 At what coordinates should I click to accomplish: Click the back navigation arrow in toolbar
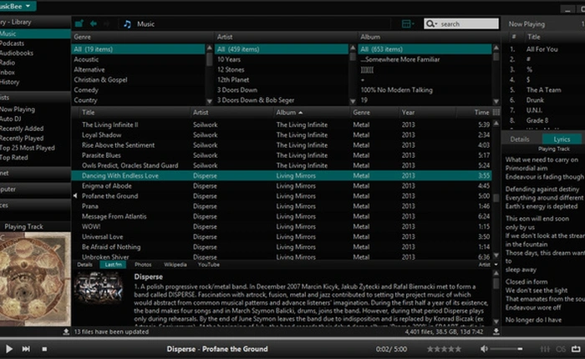coord(92,24)
